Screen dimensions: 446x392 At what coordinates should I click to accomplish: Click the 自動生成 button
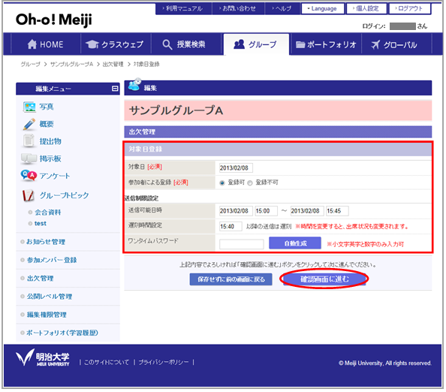(295, 243)
